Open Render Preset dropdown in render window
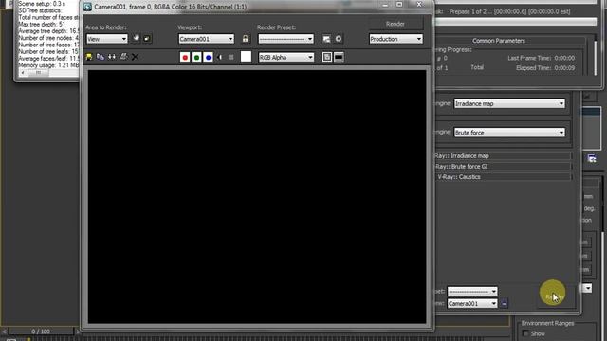607x341 pixels. point(286,39)
